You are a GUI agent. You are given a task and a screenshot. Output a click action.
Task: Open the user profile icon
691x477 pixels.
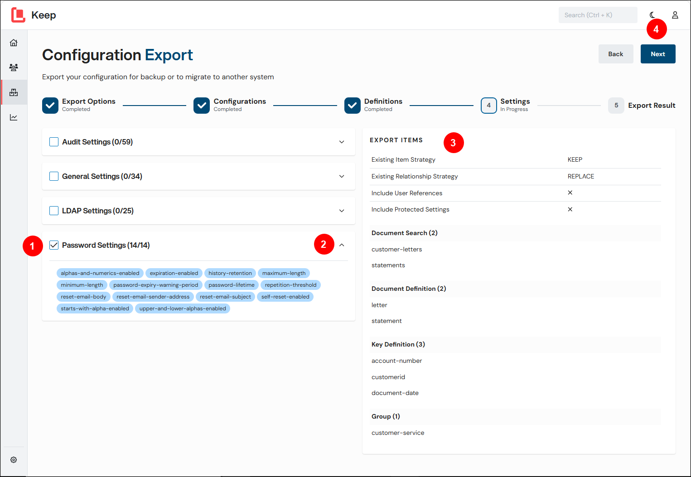click(x=675, y=15)
